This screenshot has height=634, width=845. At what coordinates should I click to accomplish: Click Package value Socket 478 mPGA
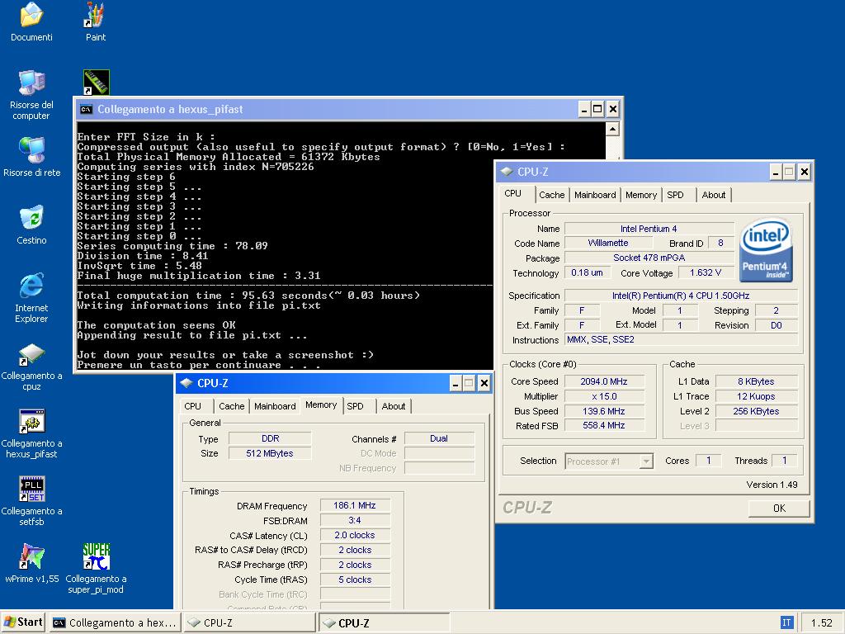(x=649, y=258)
